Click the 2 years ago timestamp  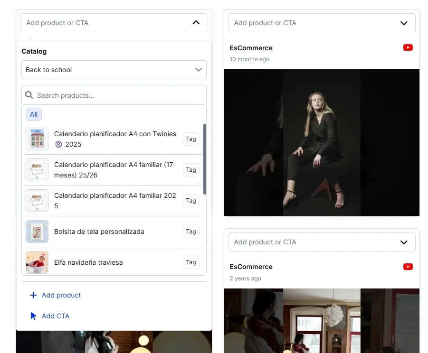pos(245,279)
